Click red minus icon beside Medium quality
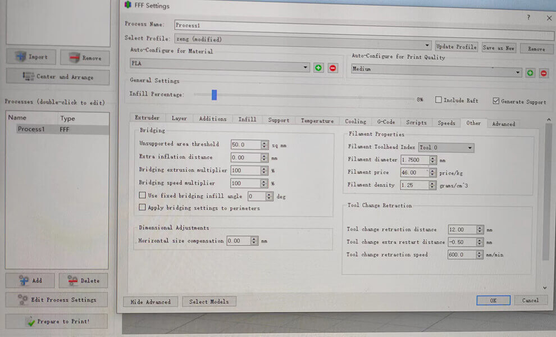This screenshot has width=556, height=337. click(544, 73)
